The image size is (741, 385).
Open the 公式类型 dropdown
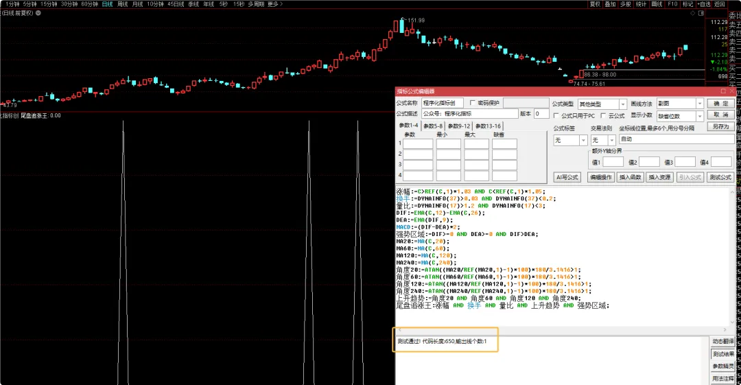(x=623, y=104)
